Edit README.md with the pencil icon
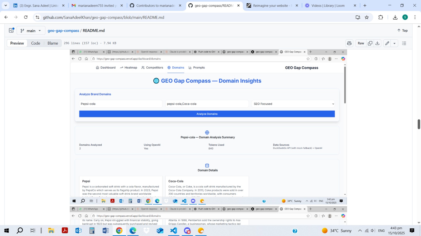Viewport: 421px width, 236px height. click(387, 43)
